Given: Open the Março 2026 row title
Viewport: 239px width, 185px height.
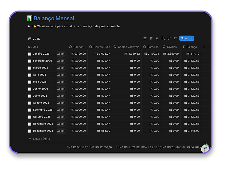Looking at the screenshot, I should tap(41, 68).
